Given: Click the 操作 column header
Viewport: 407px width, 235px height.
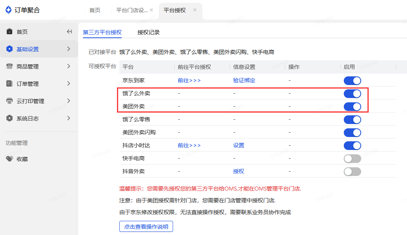Looking at the screenshot, I should tap(294, 67).
